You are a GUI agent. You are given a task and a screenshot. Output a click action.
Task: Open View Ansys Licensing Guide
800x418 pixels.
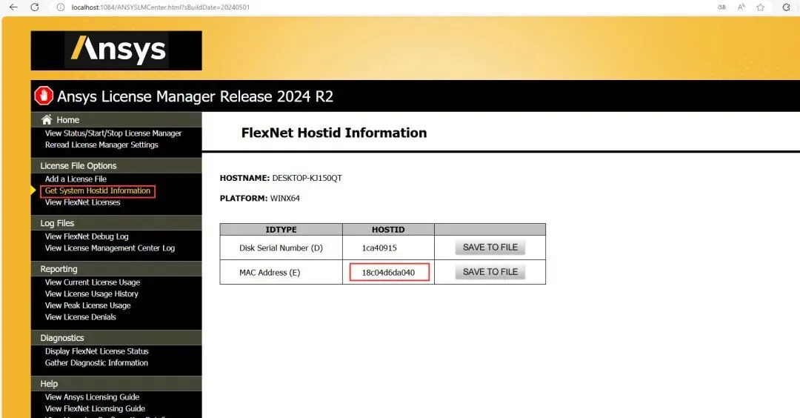[93, 397]
